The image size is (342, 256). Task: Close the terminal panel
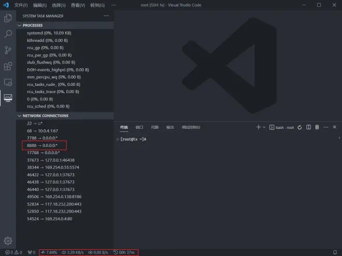coord(334,127)
